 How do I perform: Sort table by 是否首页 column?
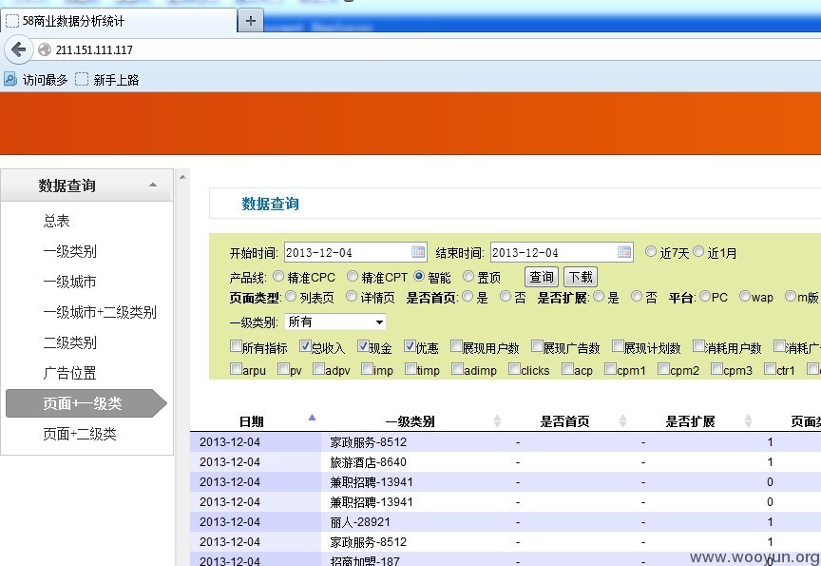pos(622,420)
